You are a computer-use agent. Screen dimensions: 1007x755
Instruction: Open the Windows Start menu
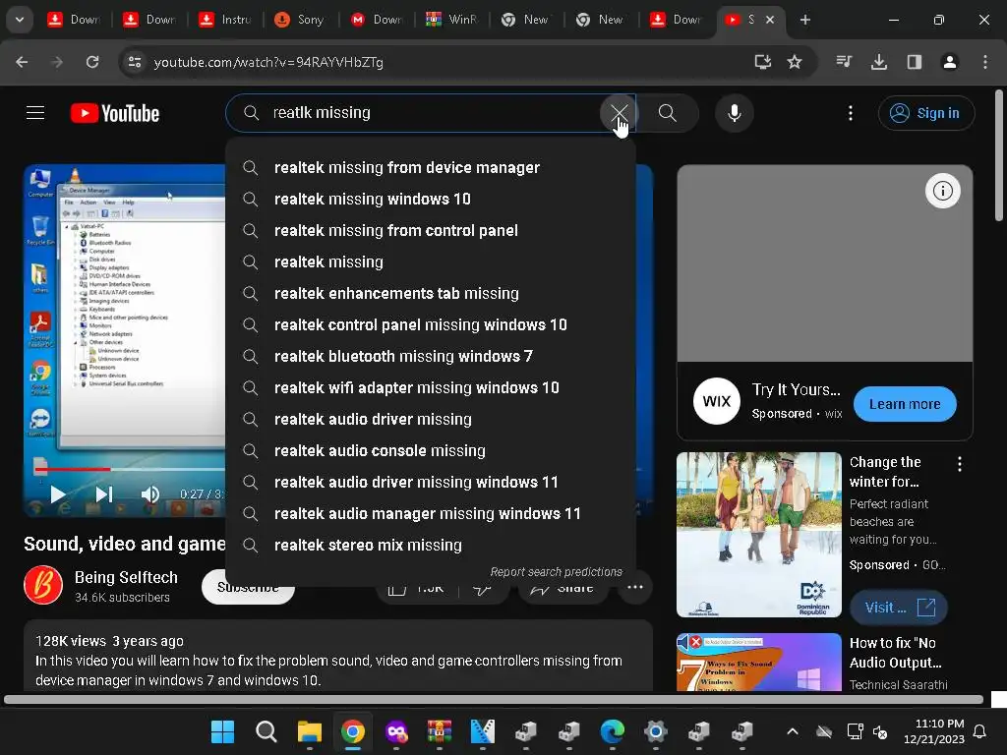[x=223, y=731]
